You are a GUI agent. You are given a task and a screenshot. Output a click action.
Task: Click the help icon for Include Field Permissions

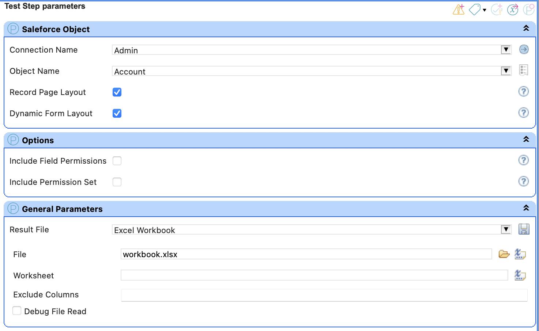pos(524,160)
